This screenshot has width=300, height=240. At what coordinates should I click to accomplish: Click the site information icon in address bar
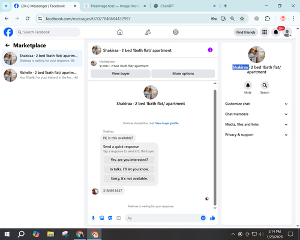coord(40,19)
